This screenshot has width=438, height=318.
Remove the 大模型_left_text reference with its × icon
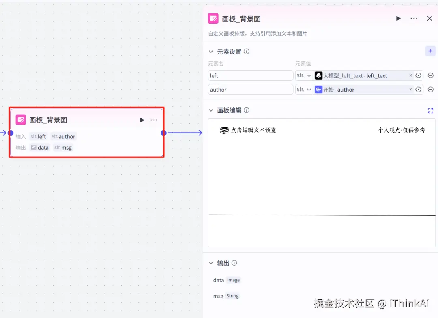[410, 75]
